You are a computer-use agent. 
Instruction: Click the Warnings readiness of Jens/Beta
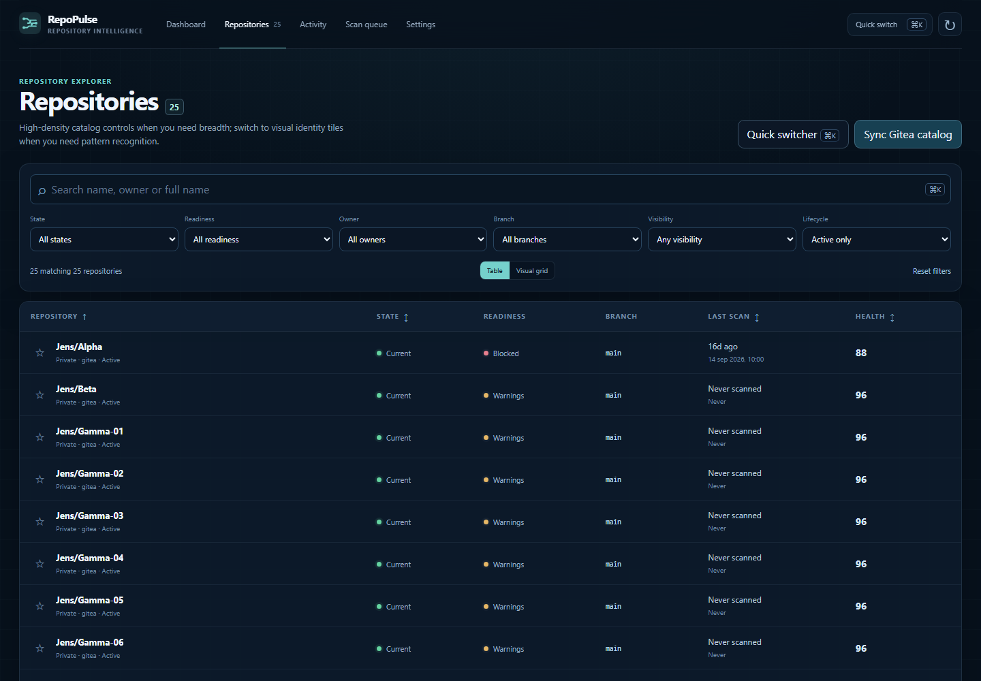(504, 396)
